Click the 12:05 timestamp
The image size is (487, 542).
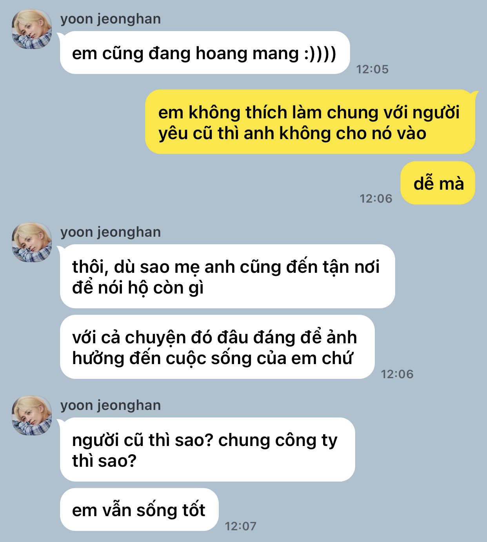tap(372, 69)
